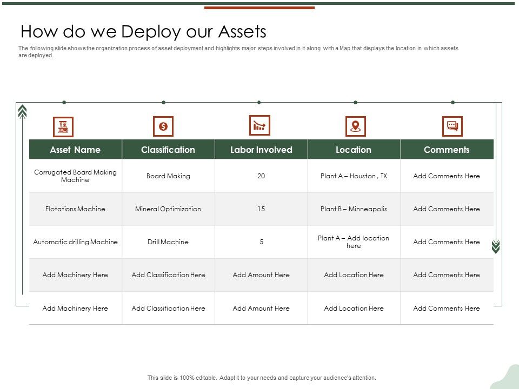The height and width of the screenshot is (389, 519).
Task: Select the Mineral Optimization cell
Action: click(168, 209)
